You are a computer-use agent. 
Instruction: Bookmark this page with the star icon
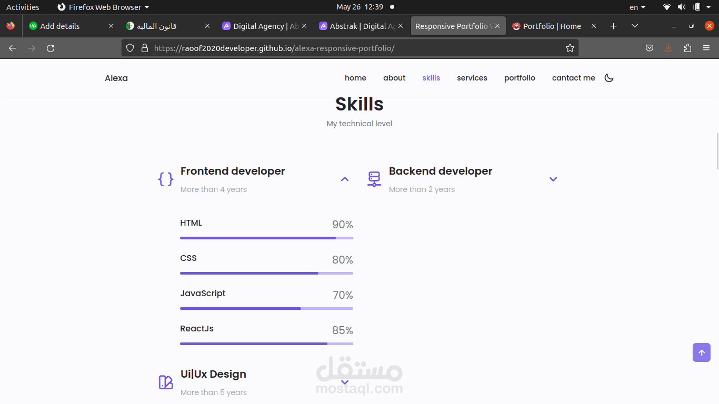point(570,48)
